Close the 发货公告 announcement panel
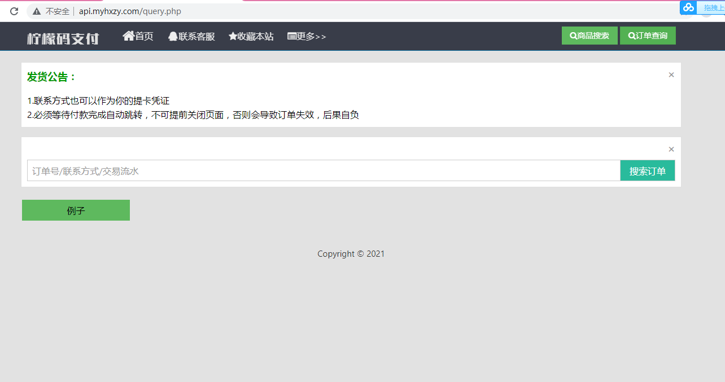 pyautogui.click(x=671, y=75)
